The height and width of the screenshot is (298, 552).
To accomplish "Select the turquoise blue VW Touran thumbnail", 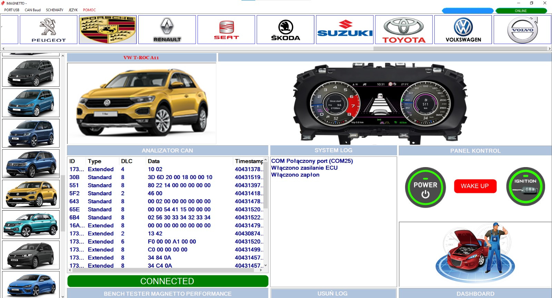I will [31, 103].
